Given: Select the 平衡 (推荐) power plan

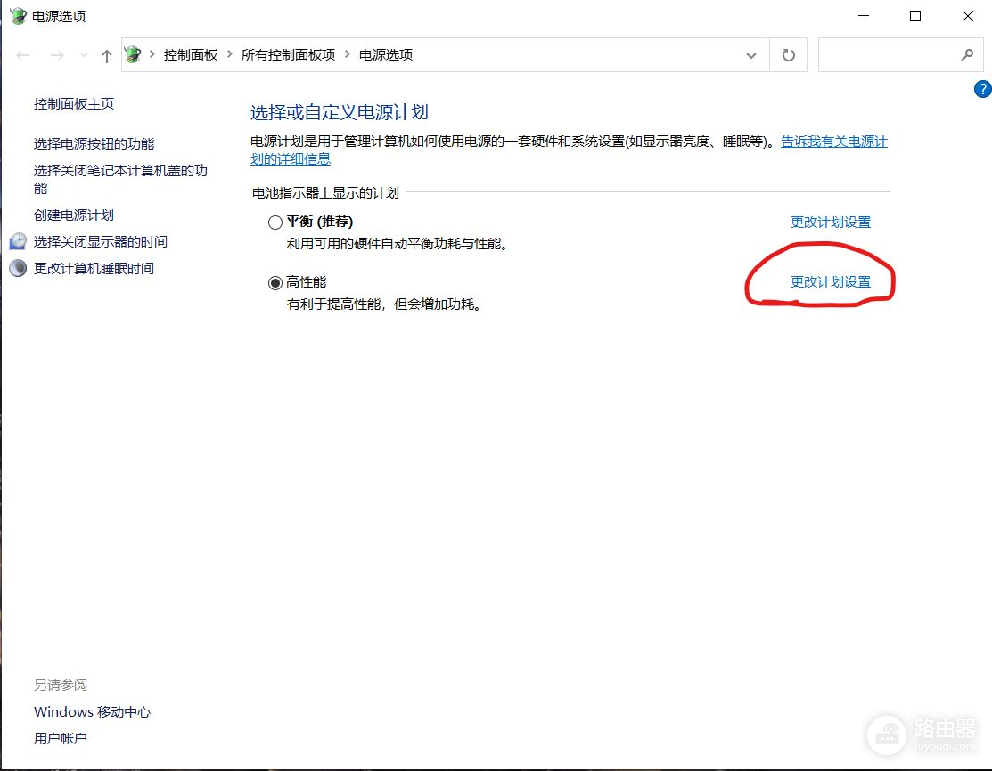Looking at the screenshot, I should pyautogui.click(x=275, y=222).
